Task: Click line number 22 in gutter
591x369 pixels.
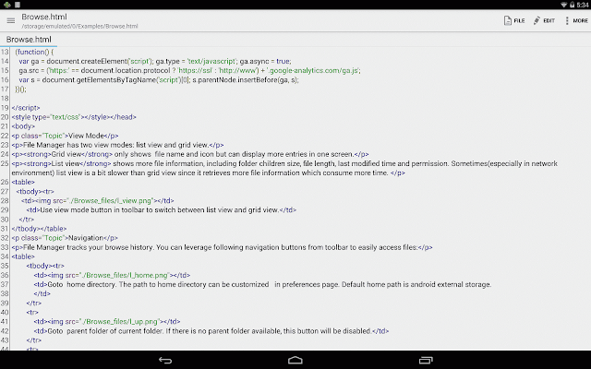Action: pos(5,136)
